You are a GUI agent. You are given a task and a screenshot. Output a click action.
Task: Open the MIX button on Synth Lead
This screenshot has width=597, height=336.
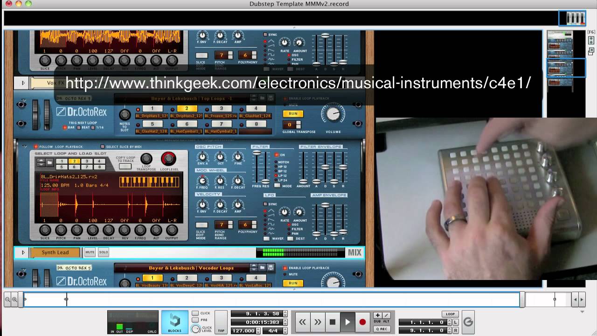[354, 252]
